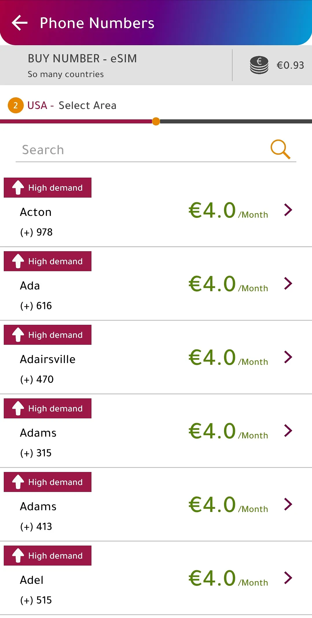Tap the euro coins balance icon

tap(259, 65)
